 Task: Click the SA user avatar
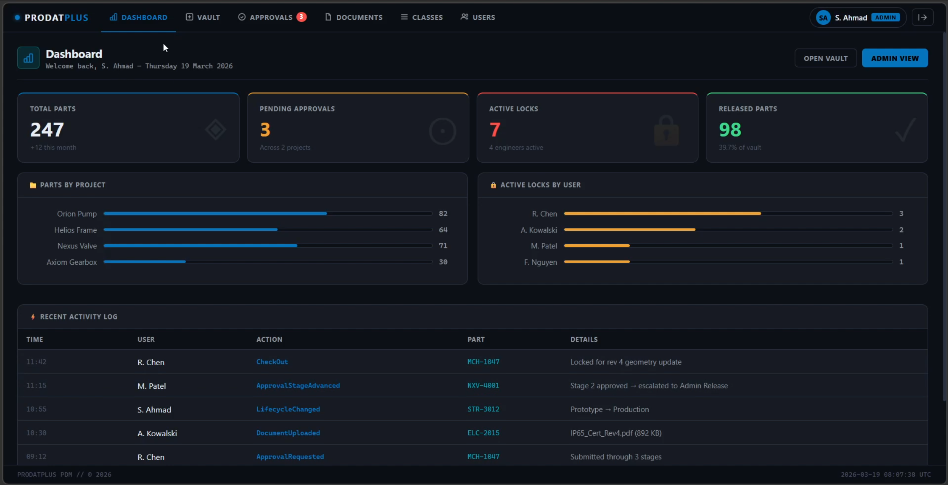point(823,18)
